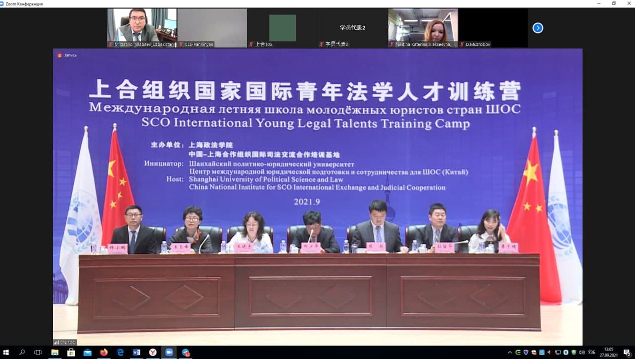Click the teal circular 'e' tray icon
Screen dimensions: 635x359
[566, 353]
